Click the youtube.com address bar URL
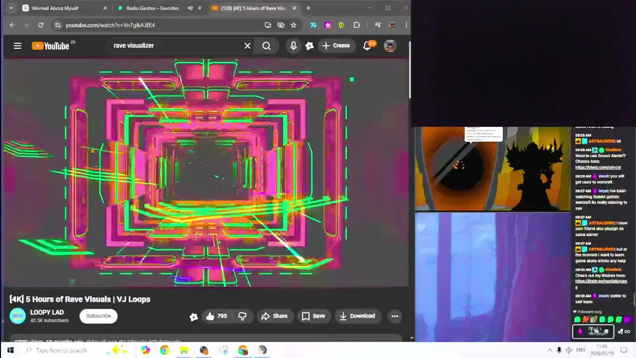 (110, 25)
